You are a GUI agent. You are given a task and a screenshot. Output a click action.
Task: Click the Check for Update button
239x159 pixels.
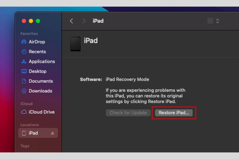[128, 113]
